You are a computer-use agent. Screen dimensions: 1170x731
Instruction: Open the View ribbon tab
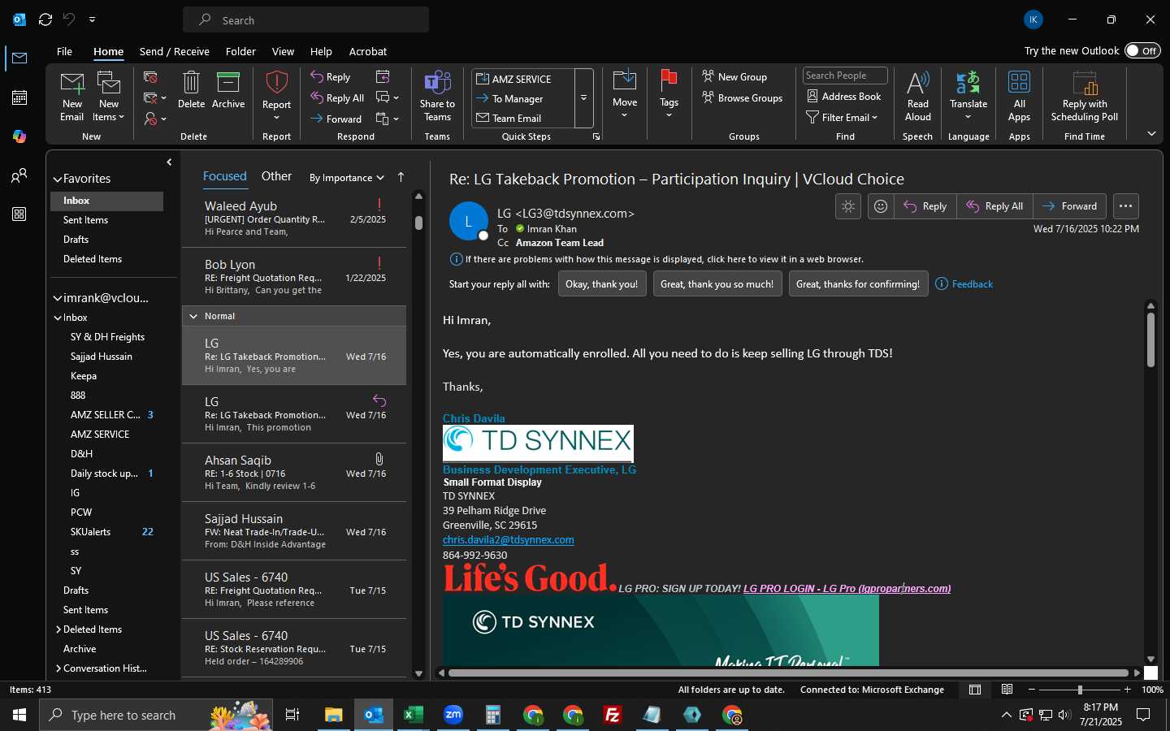pyautogui.click(x=283, y=51)
